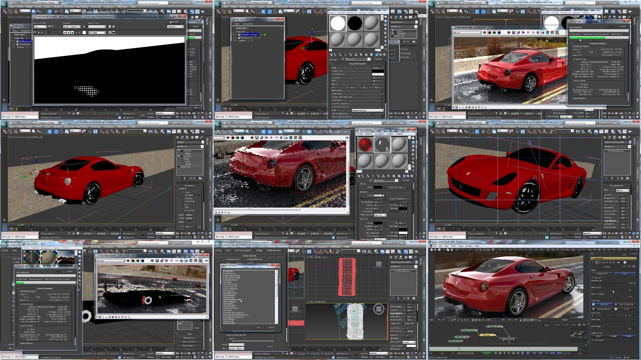Open VRayDirt mode dropdown showing Ambient occlusion

click(x=368, y=110)
